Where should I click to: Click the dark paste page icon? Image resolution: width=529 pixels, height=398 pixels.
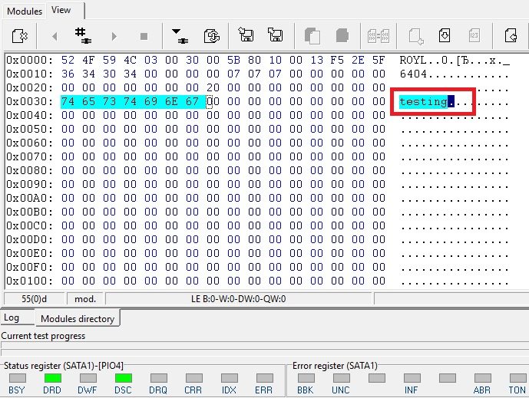pyautogui.click(x=342, y=35)
